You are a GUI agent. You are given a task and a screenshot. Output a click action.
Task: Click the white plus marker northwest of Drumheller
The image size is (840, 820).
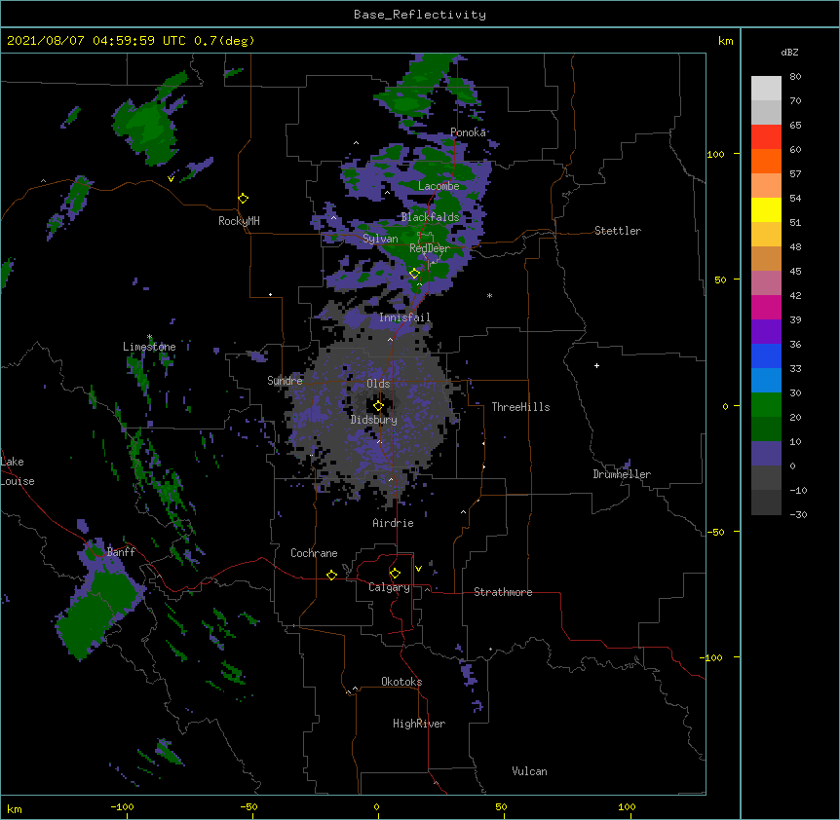pos(596,365)
